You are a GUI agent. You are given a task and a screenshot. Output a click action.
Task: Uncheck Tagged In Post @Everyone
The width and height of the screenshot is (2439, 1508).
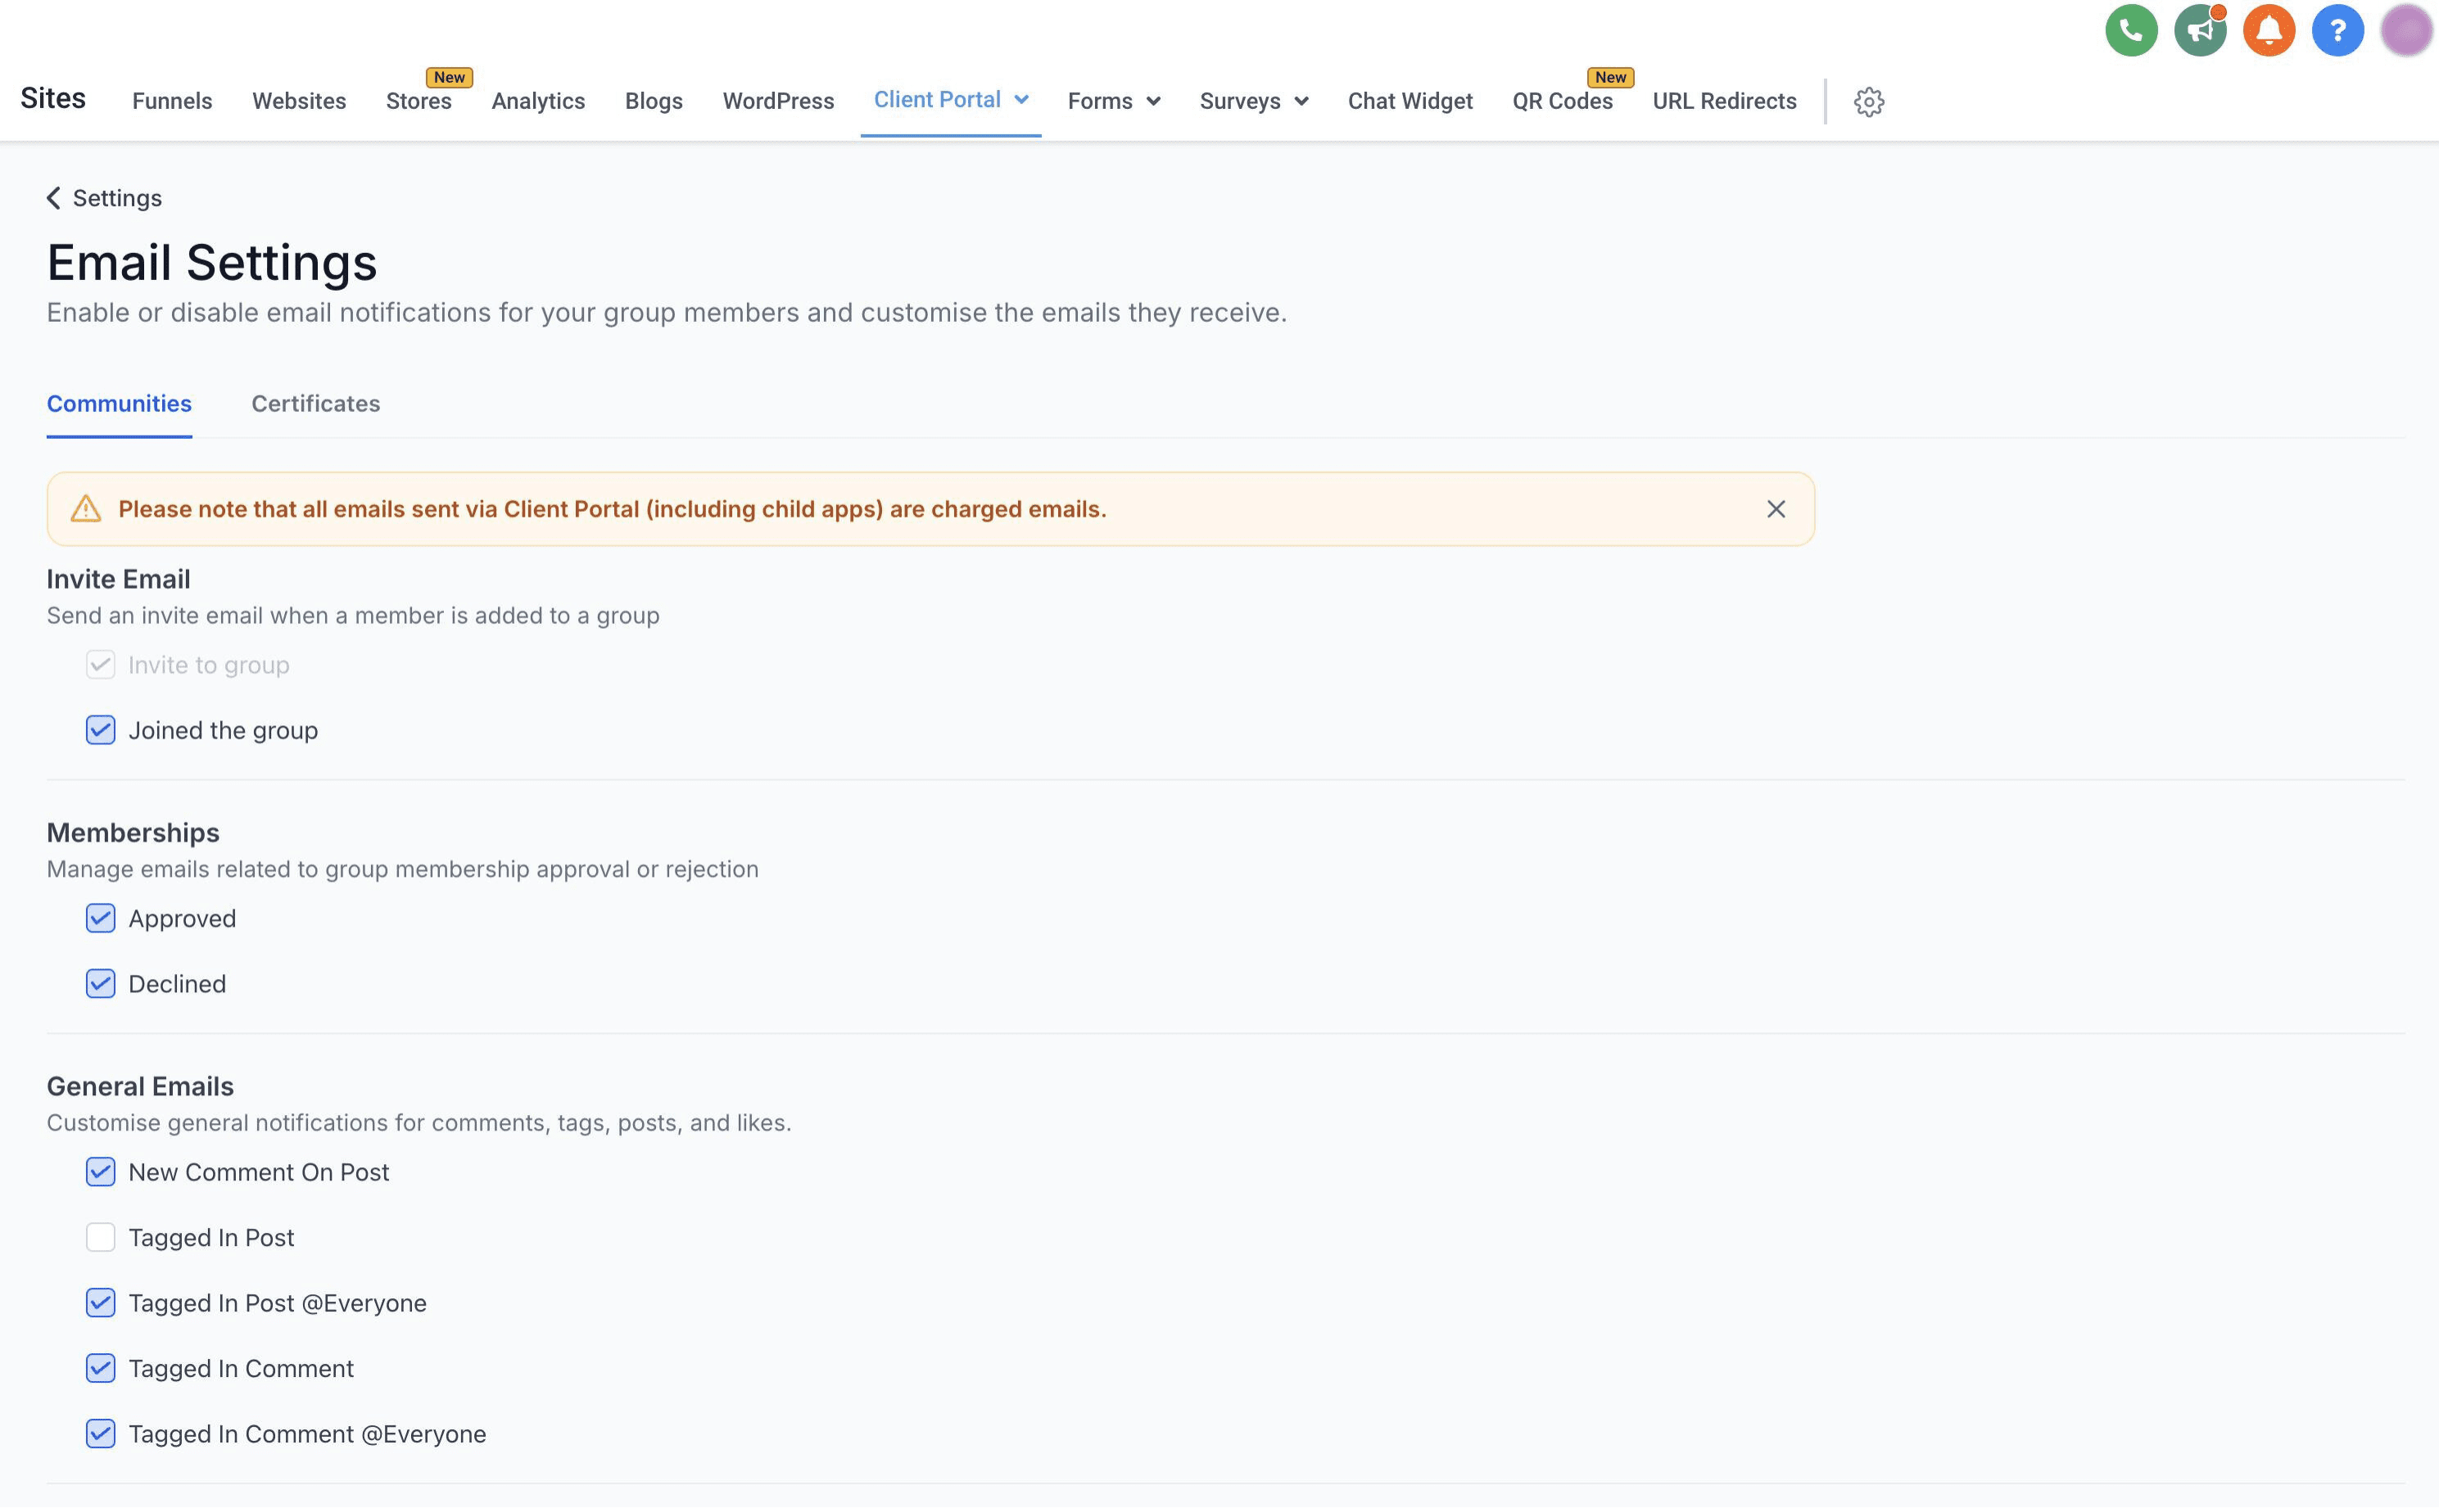[101, 1303]
